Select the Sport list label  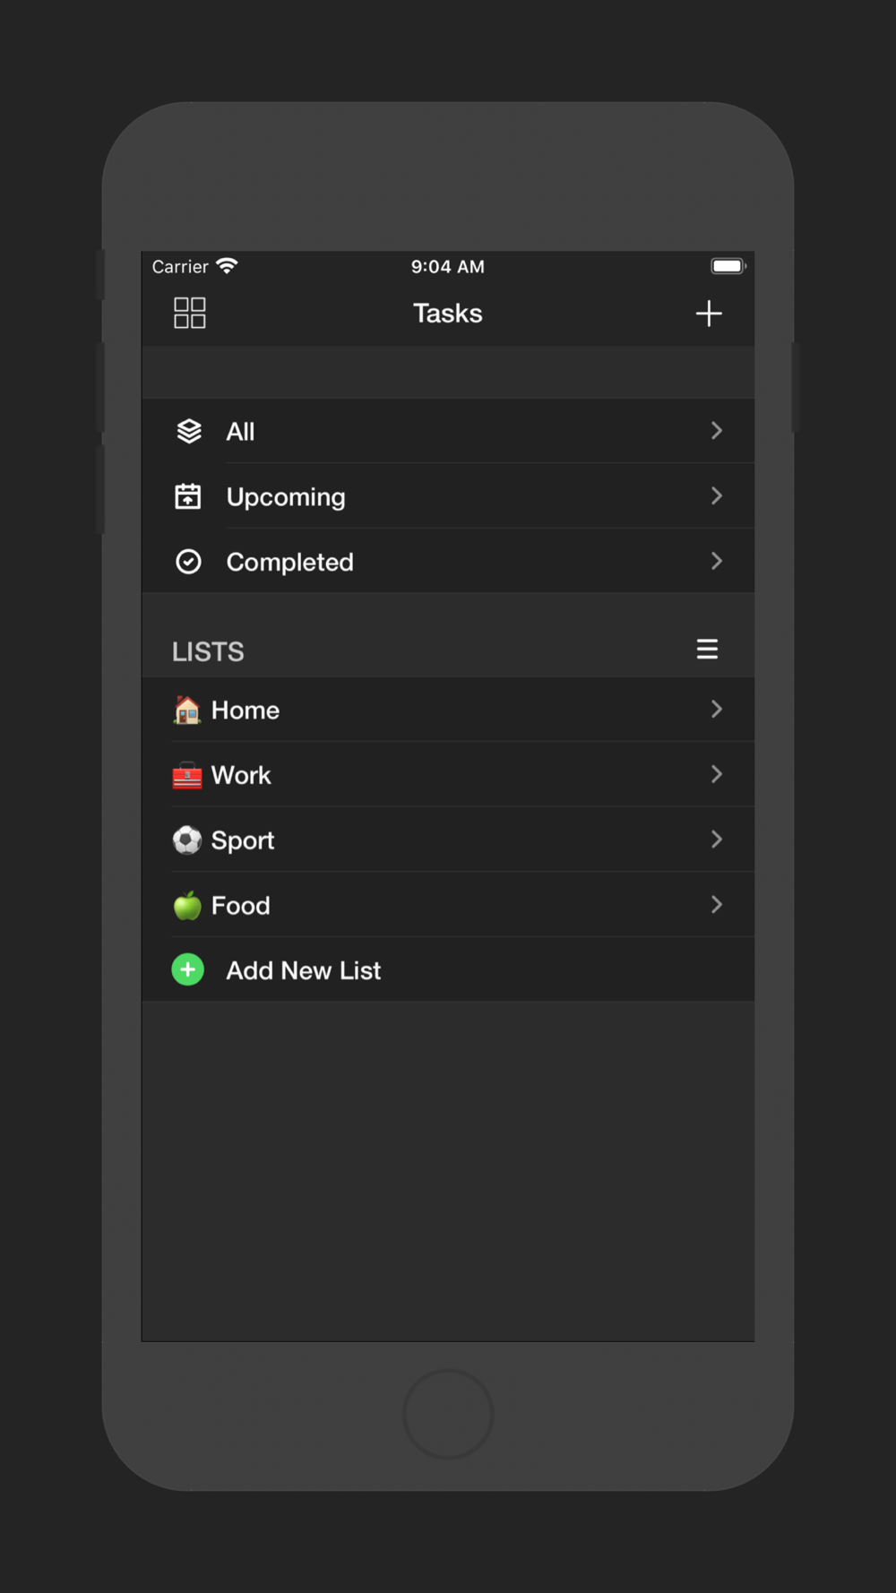tap(243, 840)
